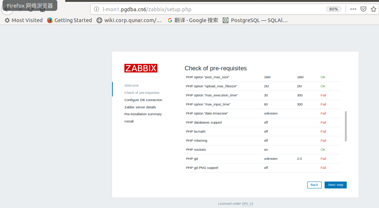
Task: Click the OK status for post_max_size
Action: (323, 77)
